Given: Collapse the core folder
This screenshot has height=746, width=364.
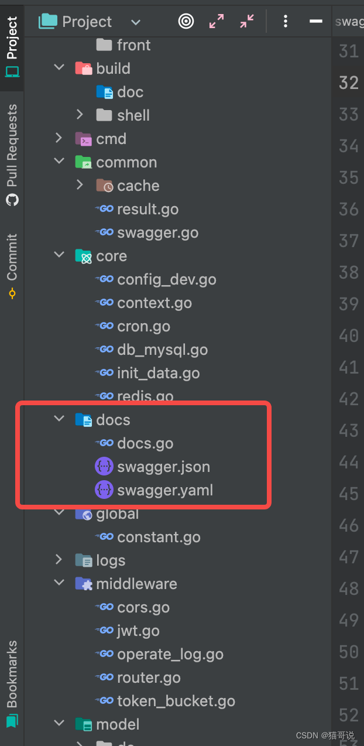Looking at the screenshot, I should coord(59,254).
